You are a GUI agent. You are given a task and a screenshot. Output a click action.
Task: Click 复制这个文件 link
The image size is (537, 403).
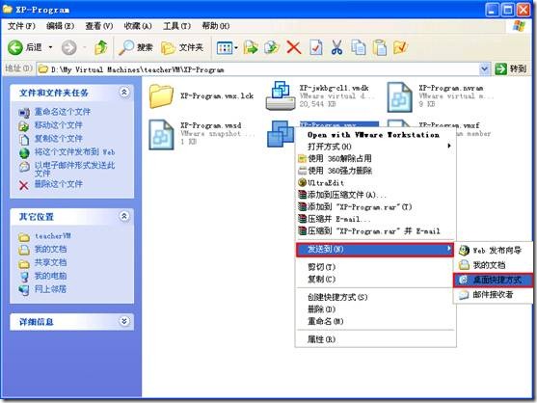coord(58,139)
